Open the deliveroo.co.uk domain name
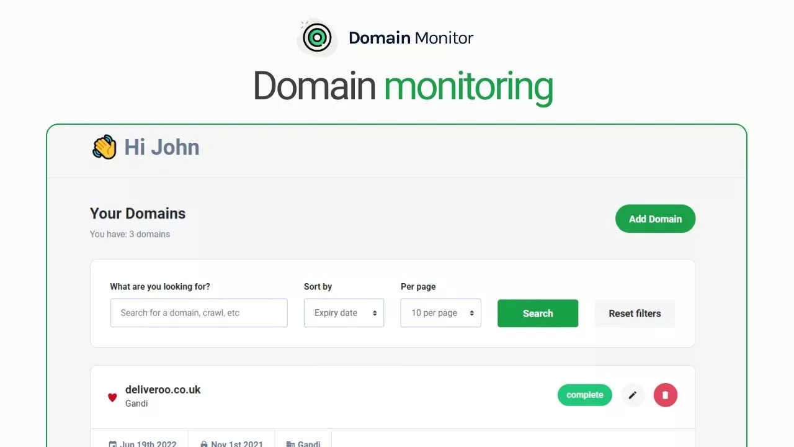This screenshot has height=447, width=794. (163, 390)
